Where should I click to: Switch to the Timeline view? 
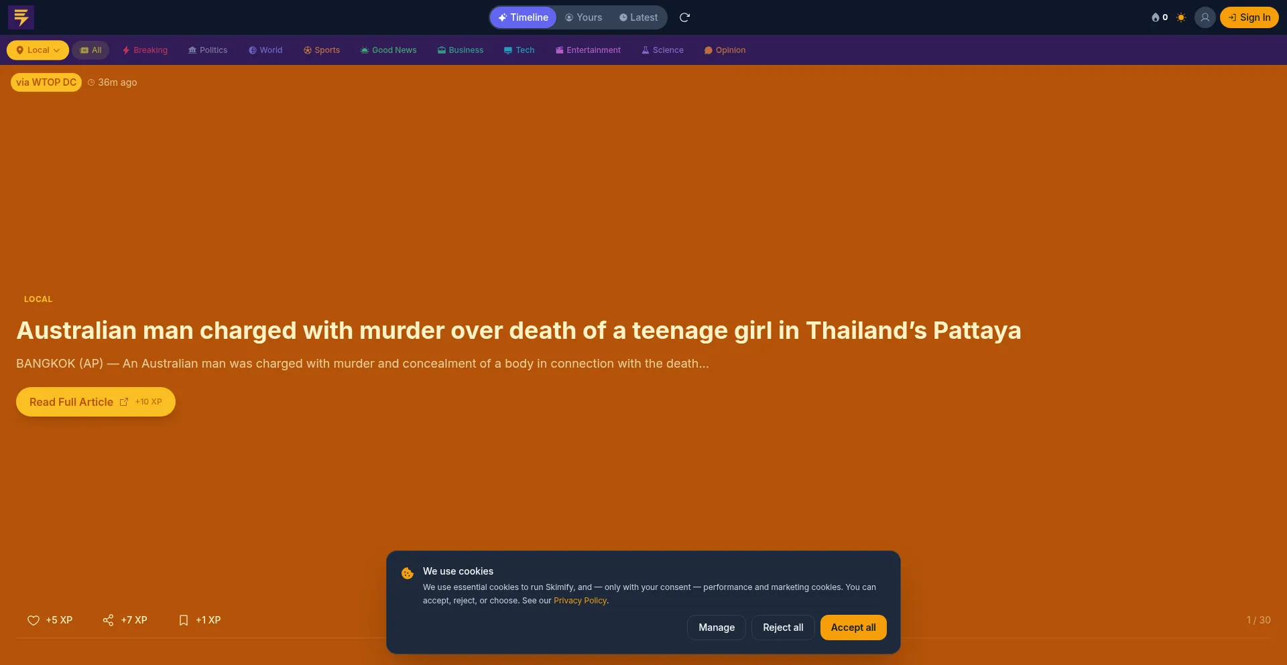tap(523, 17)
